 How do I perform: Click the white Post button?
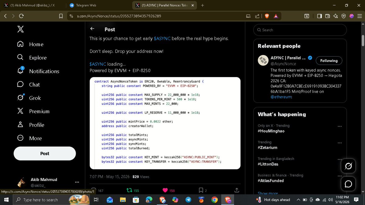click(45, 153)
